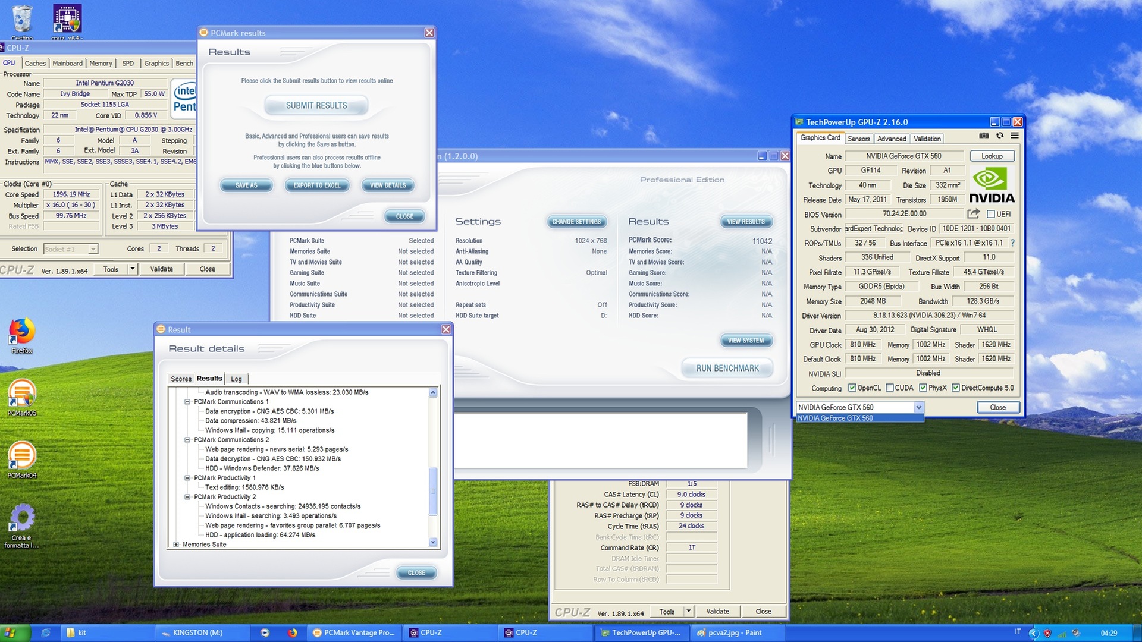Click the VIEW DETAILS button

[x=388, y=185]
